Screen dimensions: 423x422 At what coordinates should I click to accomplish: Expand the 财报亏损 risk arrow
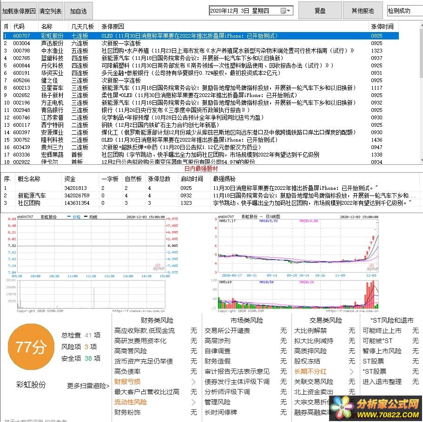coord(193,382)
